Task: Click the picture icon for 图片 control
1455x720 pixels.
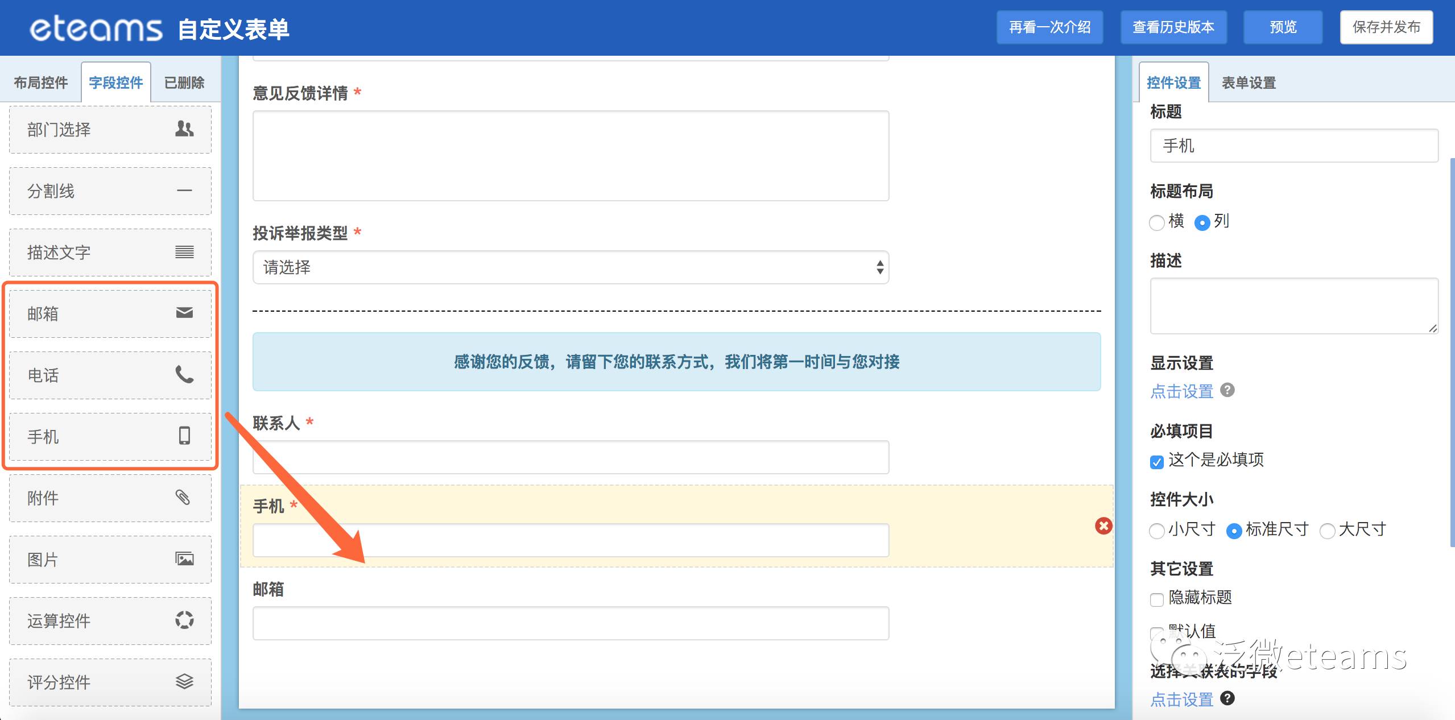Action: 184,558
